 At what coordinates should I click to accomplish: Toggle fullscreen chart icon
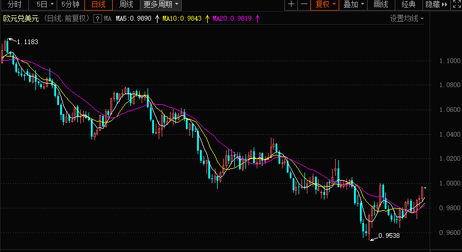pyautogui.click(x=457, y=4)
